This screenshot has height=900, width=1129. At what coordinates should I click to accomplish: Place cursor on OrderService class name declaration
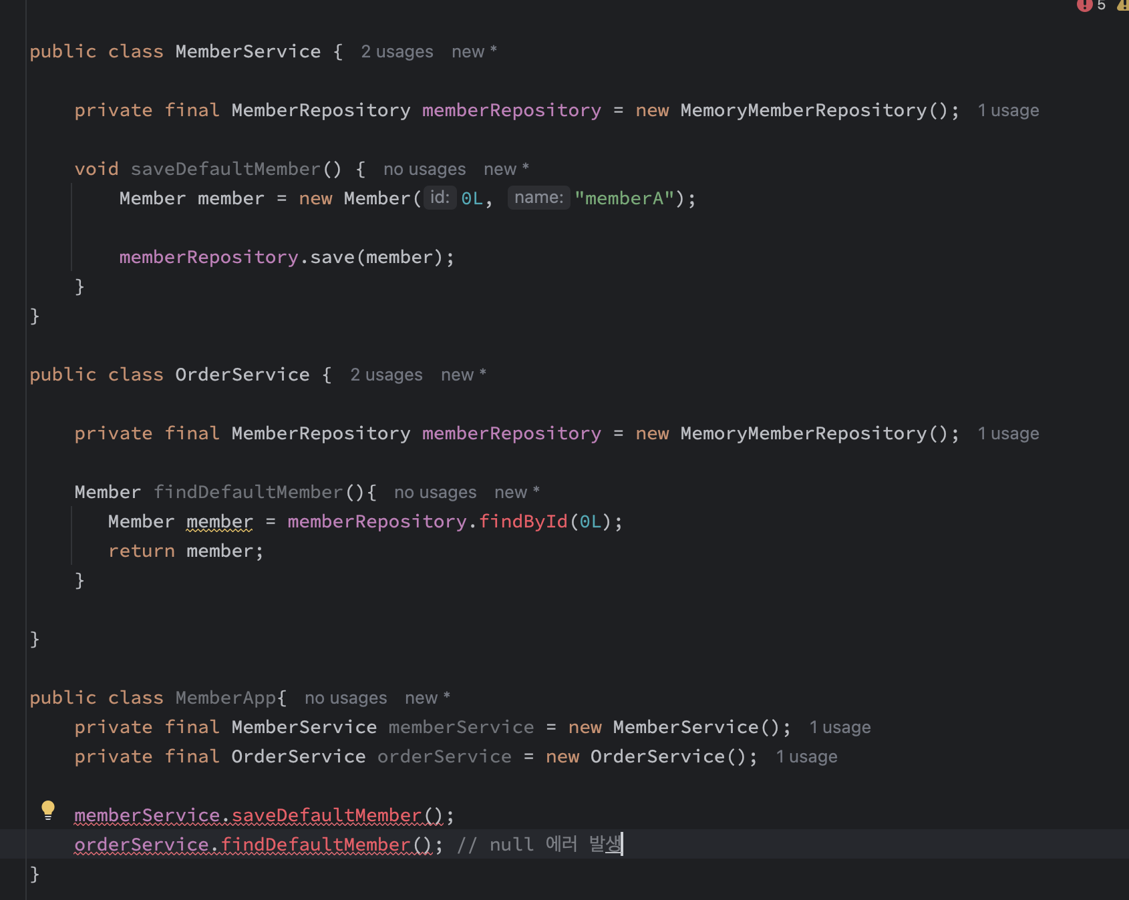tap(243, 375)
